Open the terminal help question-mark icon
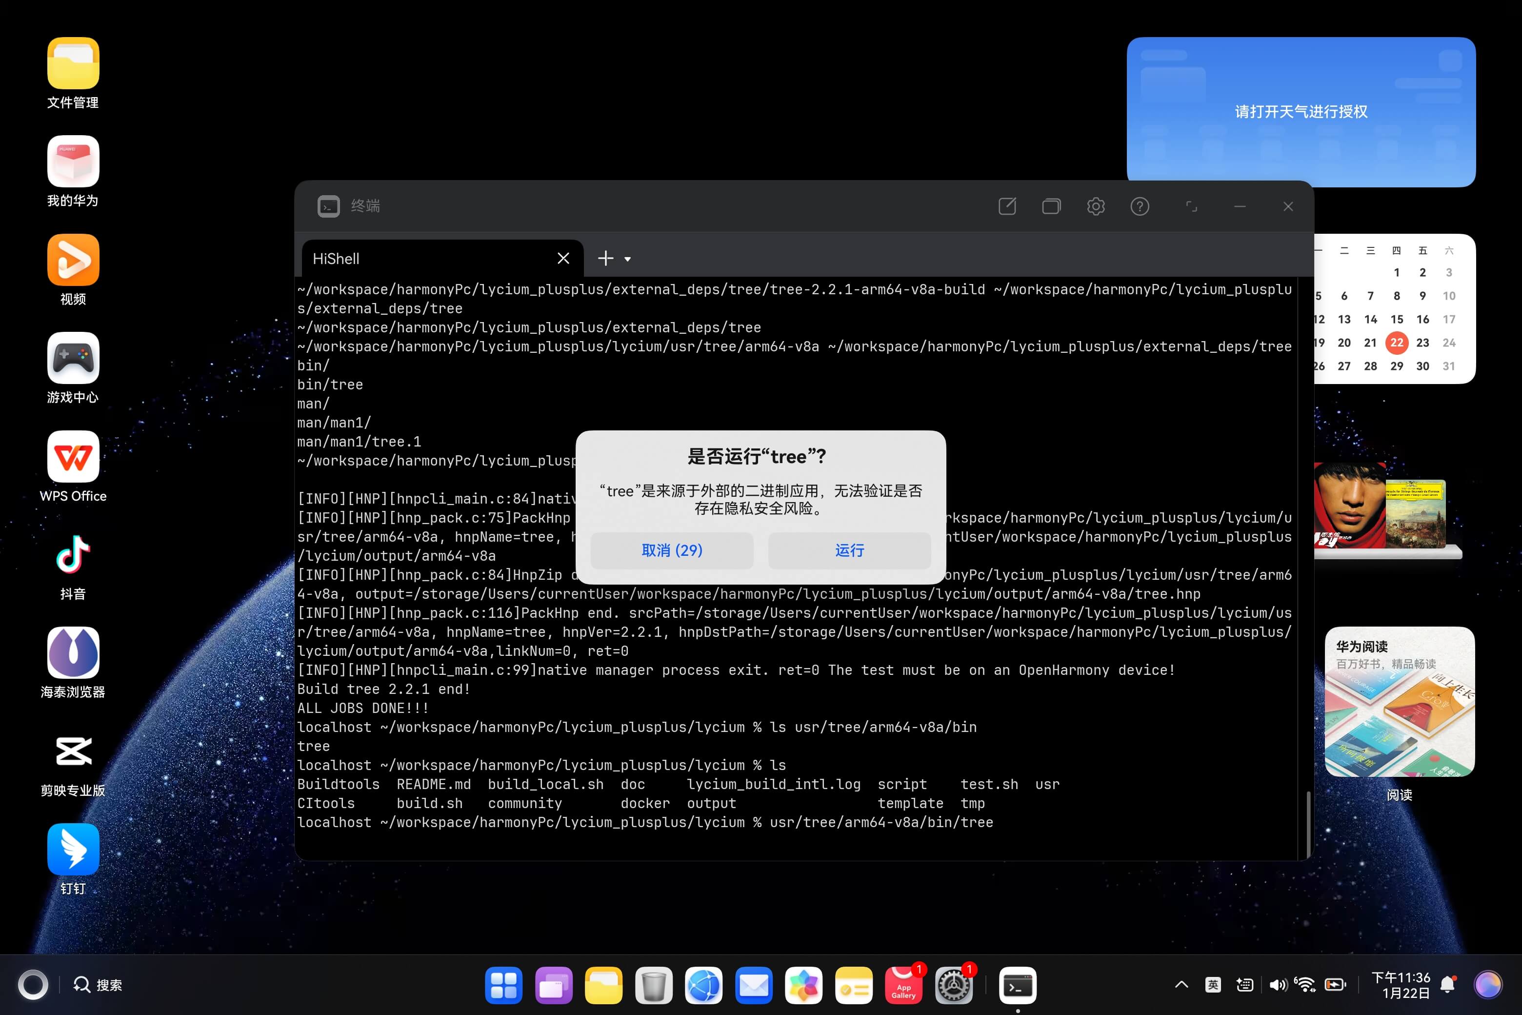1522x1015 pixels. pos(1140,206)
